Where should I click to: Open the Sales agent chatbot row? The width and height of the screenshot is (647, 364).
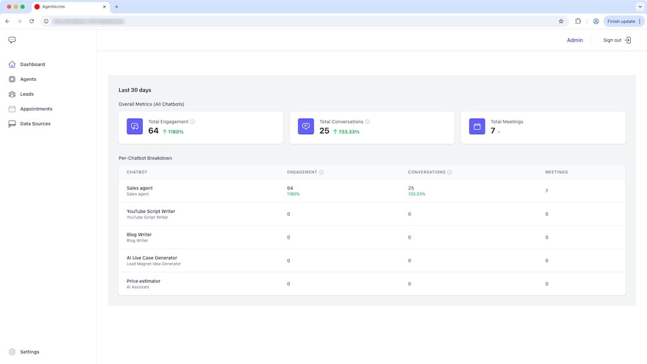[372, 191]
